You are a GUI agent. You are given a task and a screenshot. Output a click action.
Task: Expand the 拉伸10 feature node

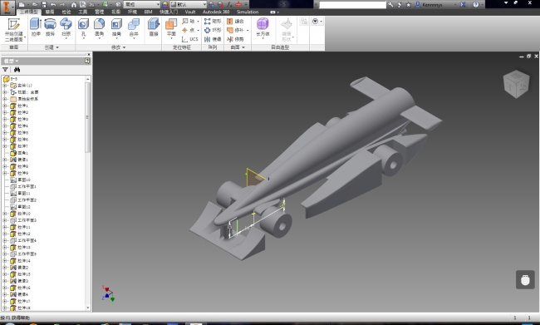click(5, 214)
